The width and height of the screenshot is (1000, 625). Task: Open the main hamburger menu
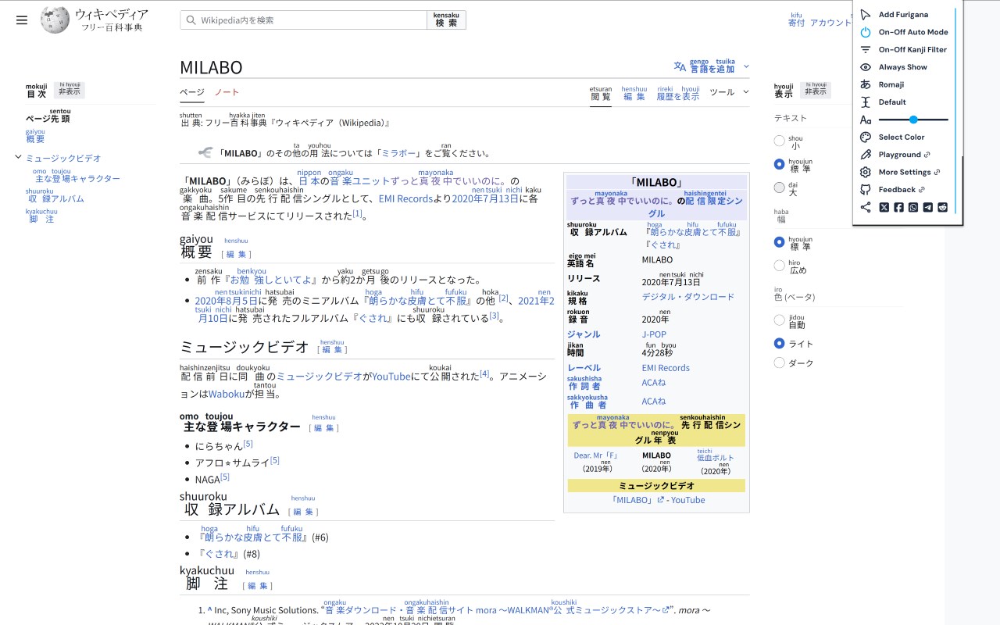point(22,20)
